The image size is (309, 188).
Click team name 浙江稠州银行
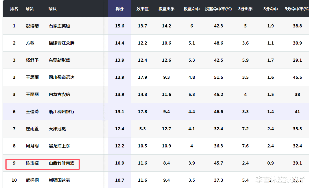62,112
